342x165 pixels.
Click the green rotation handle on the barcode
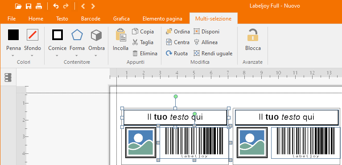[x=195, y=114]
